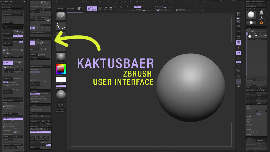
Task: Expand the Split subsection in Subtool
Action: tap(248, 106)
